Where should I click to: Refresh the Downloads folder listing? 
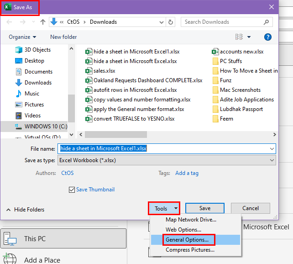point(170,22)
